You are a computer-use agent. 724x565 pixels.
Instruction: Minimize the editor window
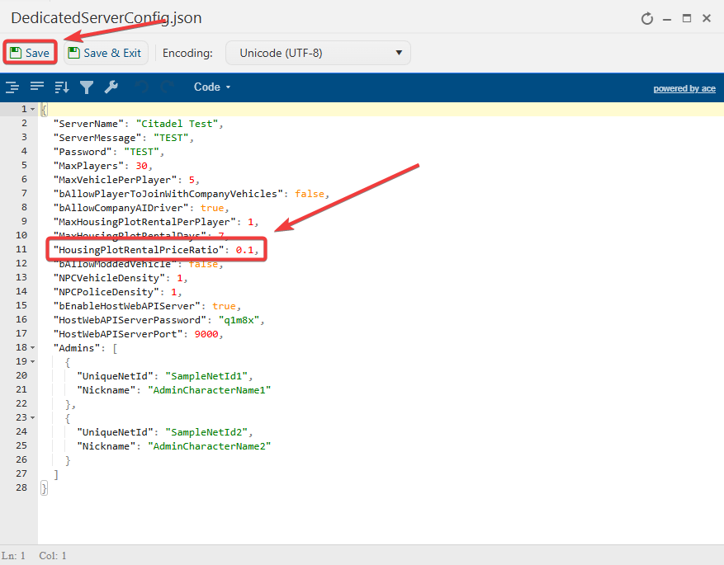pos(667,18)
